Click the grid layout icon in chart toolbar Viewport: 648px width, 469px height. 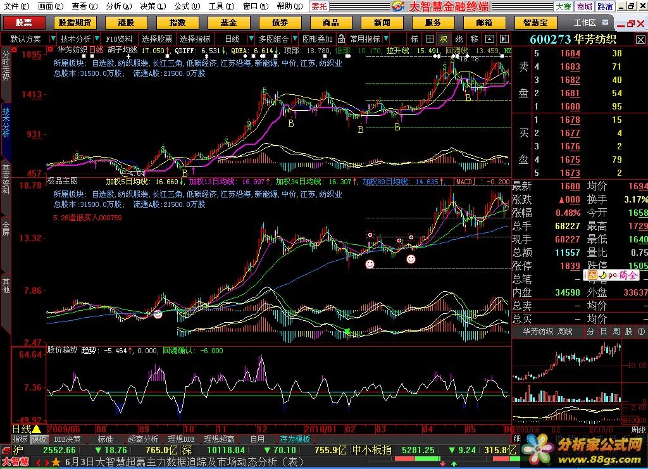(x=430, y=39)
